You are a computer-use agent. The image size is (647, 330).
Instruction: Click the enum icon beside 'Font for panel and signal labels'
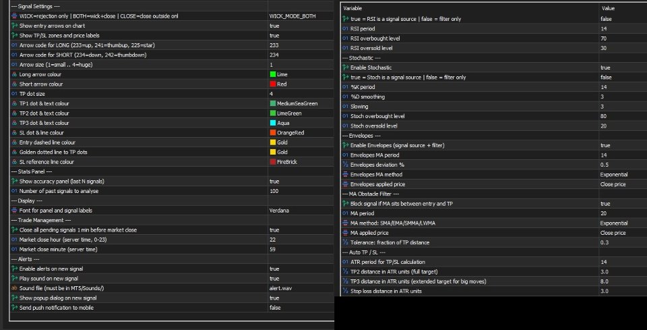click(x=14, y=211)
